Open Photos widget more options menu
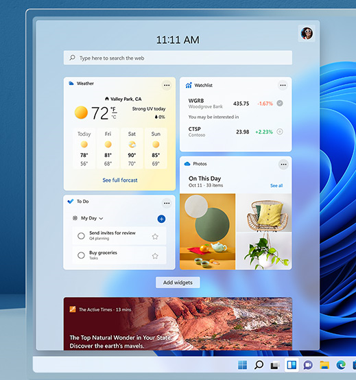 (283, 165)
